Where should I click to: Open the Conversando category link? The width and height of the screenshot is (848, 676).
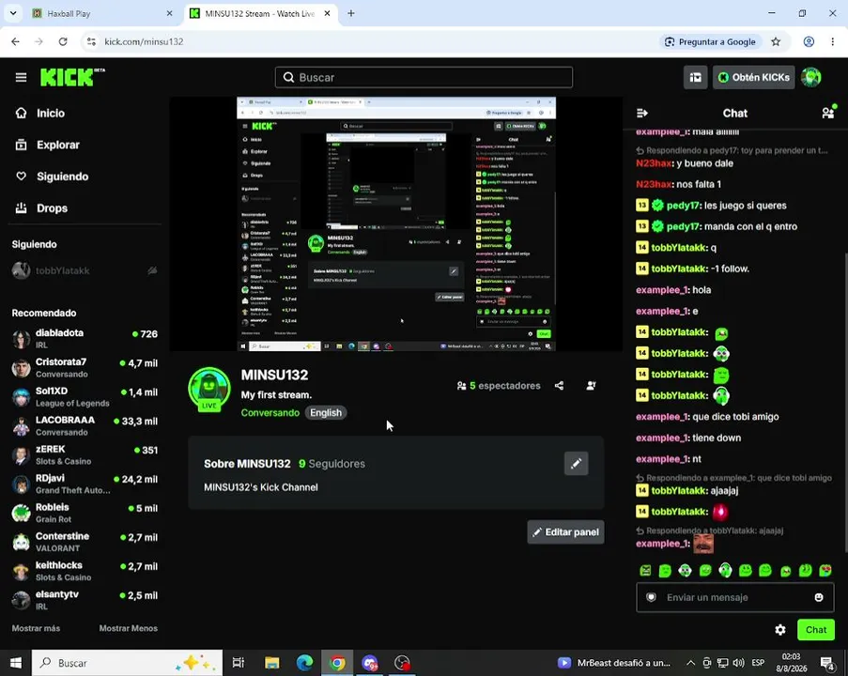tap(270, 412)
